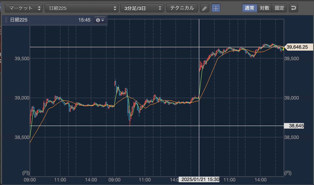
Task: Click the left axis 38,500 label
Action: (22, 137)
